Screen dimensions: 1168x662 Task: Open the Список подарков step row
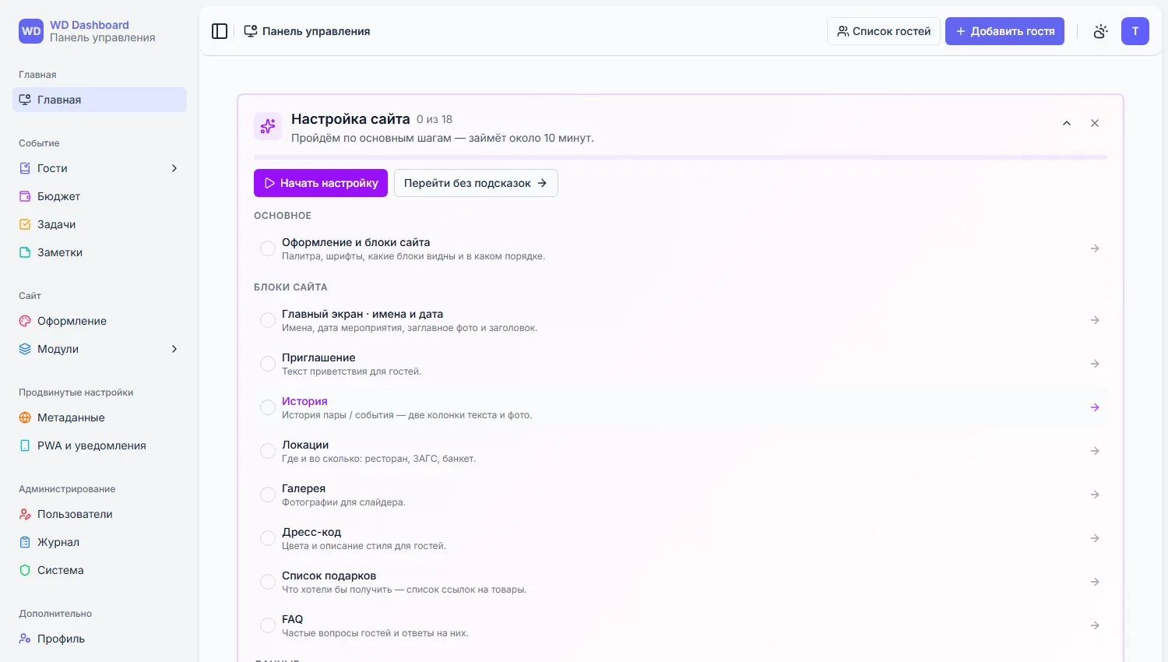[x=681, y=582]
